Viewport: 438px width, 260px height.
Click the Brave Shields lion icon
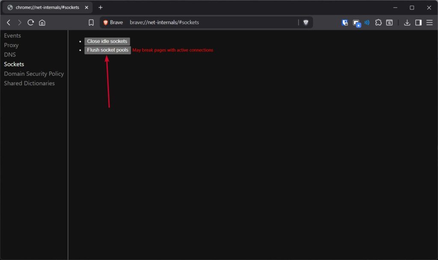pyautogui.click(x=306, y=22)
